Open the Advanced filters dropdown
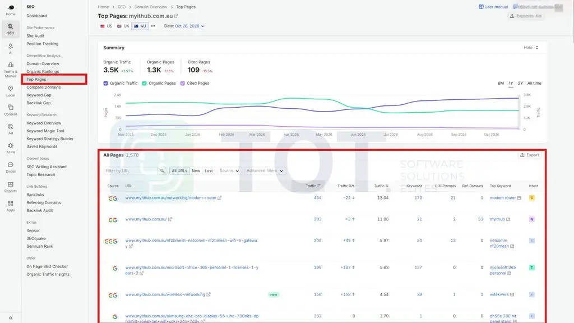 [x=265, y=170]
